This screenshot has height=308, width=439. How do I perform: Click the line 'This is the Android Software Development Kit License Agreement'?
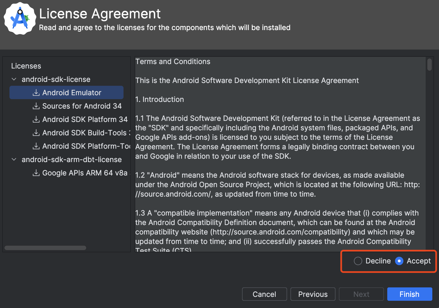[x=247, y=80]
